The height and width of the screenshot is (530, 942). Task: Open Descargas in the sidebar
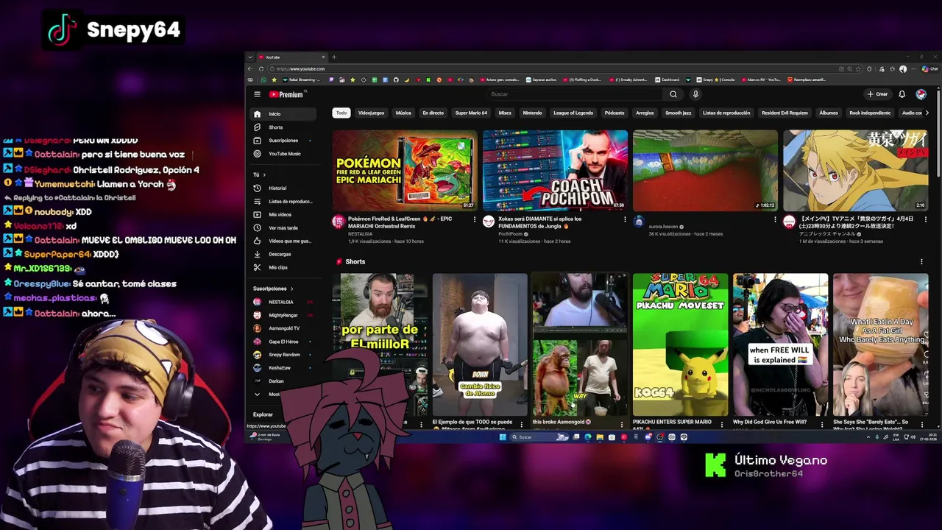(283, 255)
